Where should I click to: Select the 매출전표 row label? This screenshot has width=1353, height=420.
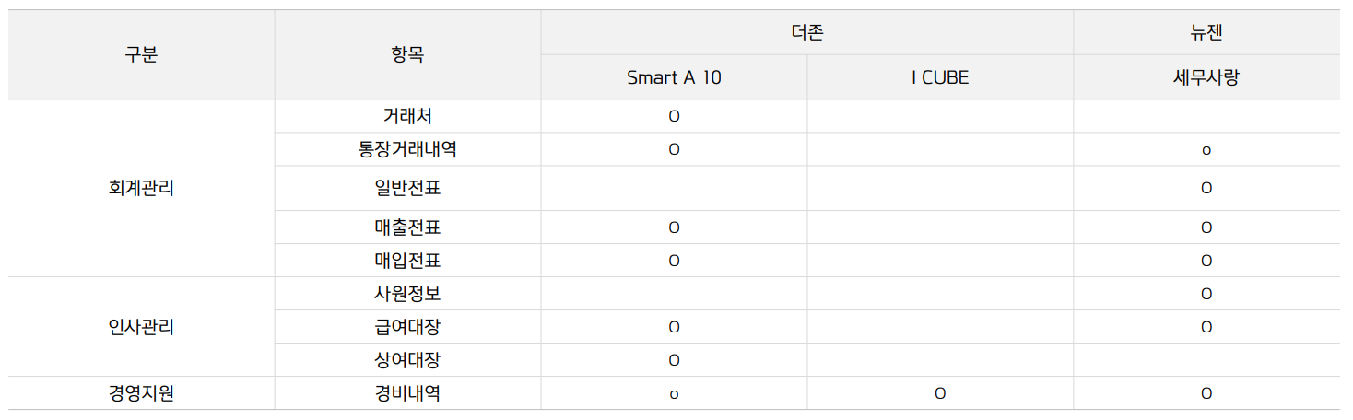(x=407, y=227)
